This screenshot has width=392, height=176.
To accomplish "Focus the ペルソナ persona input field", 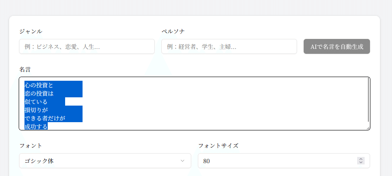I will point(229,46).
